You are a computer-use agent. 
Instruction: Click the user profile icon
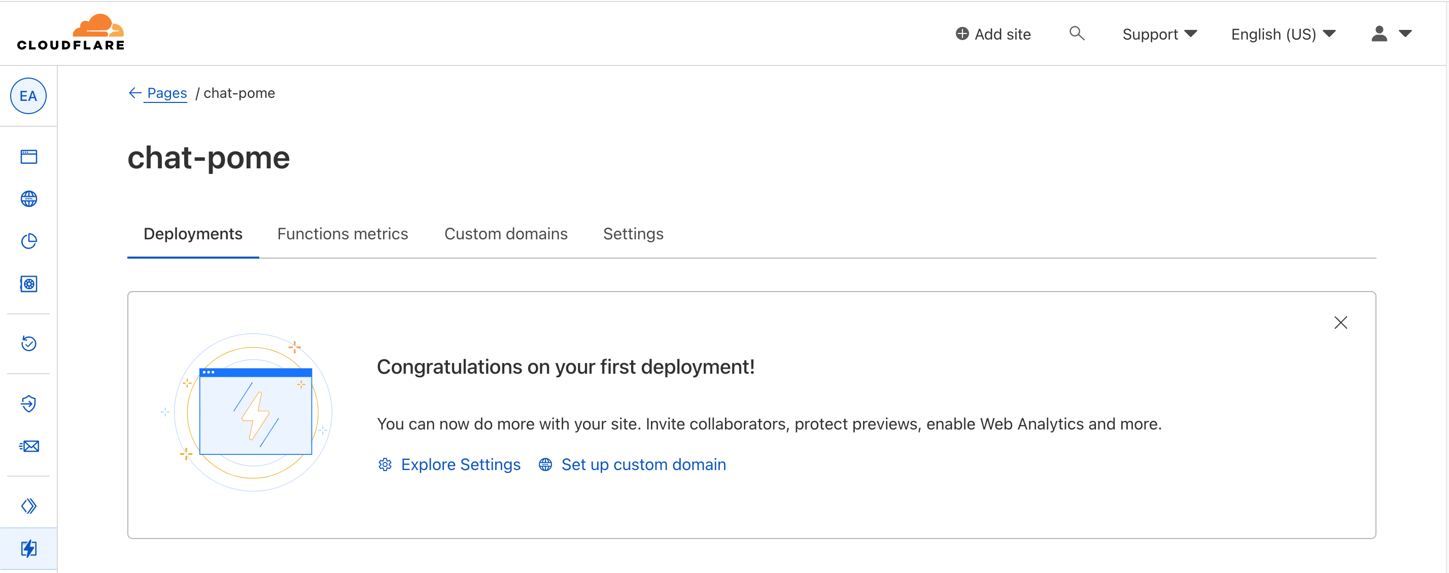point(1378,34)
